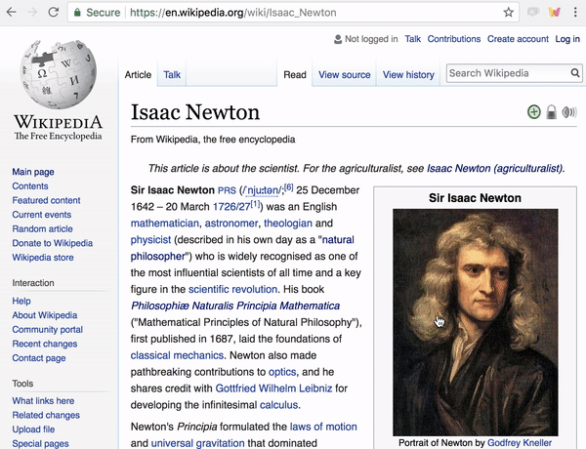Click the not logged in user icon
This screenshot has height=449, width=586.
tap(338, 39)
